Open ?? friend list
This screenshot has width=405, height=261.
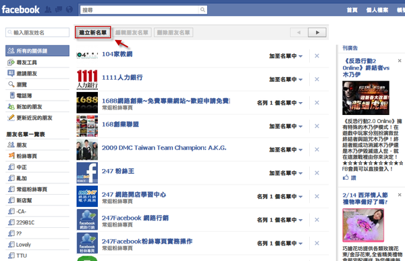37,233
